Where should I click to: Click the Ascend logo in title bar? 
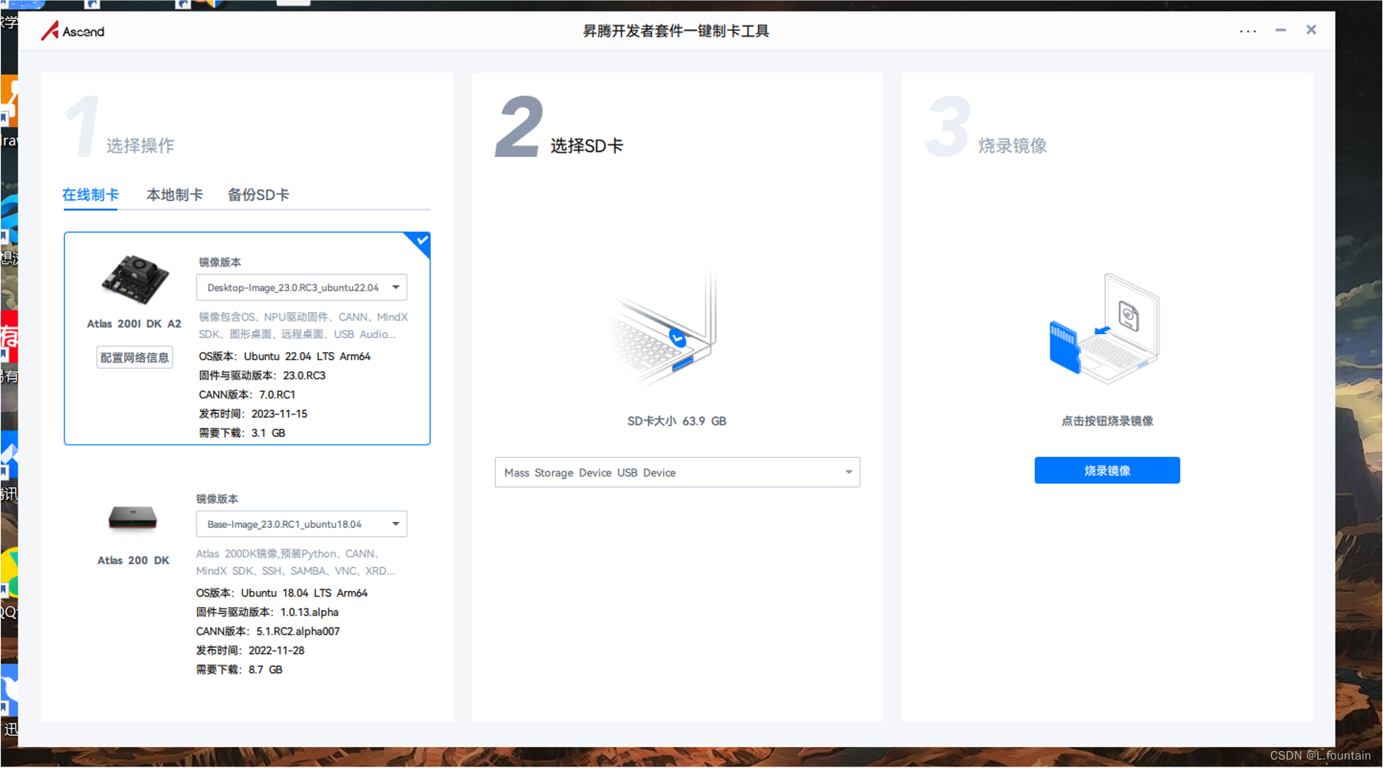coord(73,31)
